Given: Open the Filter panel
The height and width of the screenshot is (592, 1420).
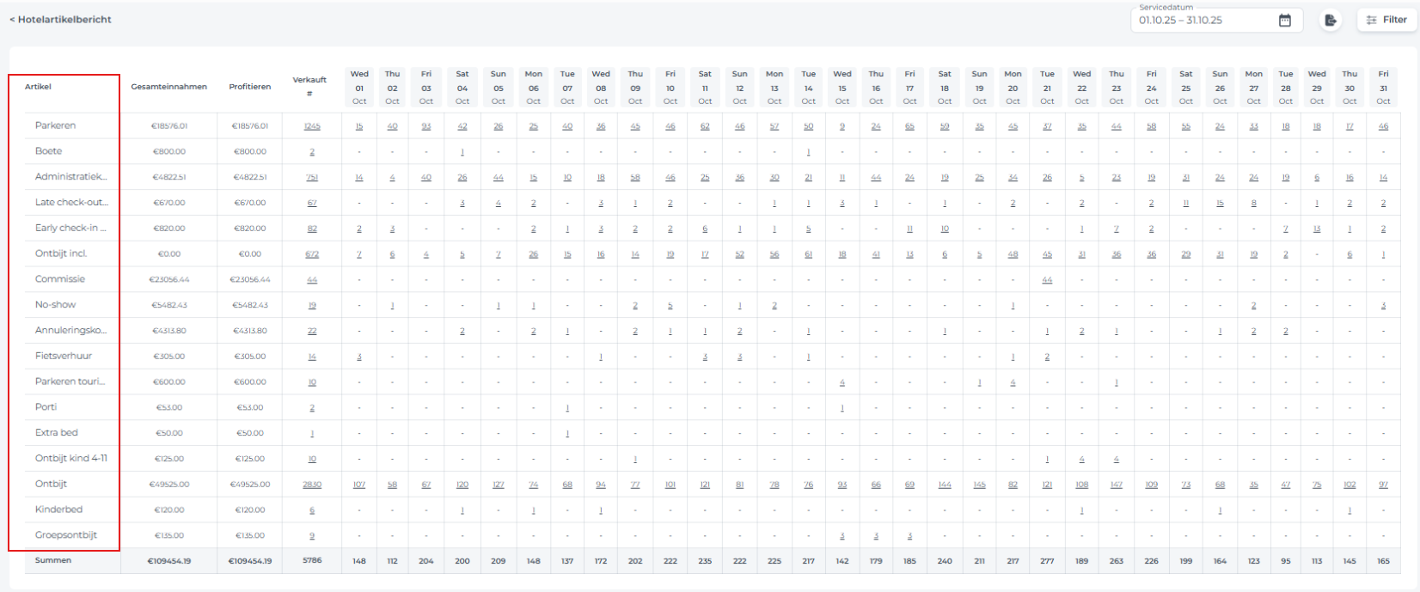Looking at the screenshot, I should [x=1386, y=20].
